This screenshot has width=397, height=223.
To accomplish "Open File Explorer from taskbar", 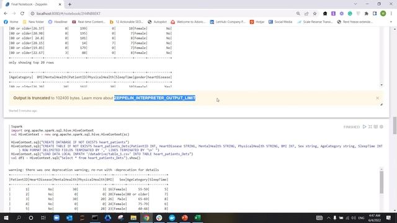I will [133, 217].
